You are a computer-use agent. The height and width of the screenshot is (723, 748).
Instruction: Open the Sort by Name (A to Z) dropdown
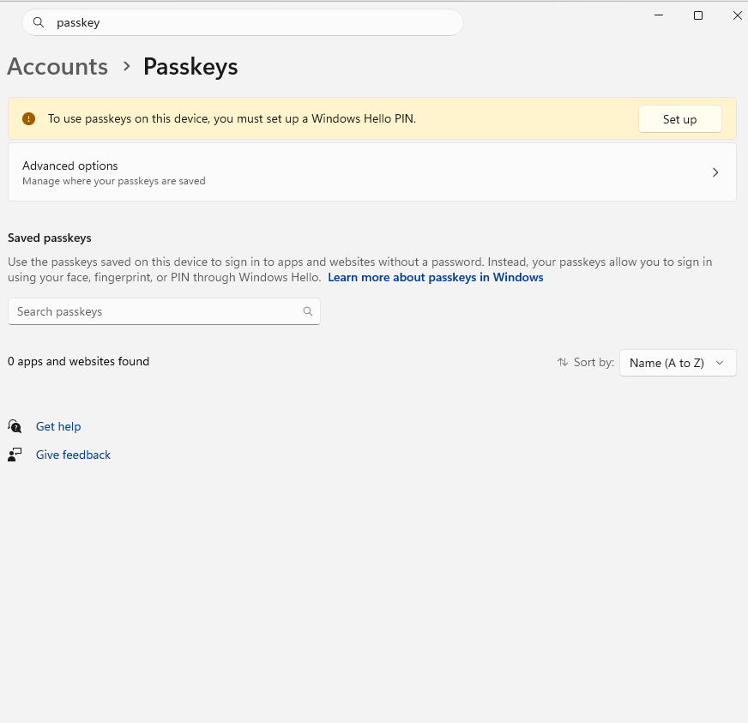[x=678, y=363]
